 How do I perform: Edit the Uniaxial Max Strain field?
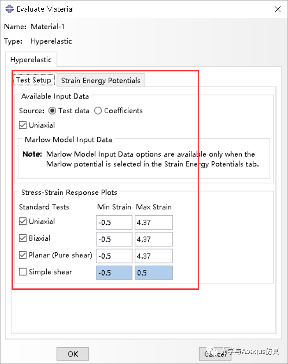154,223
